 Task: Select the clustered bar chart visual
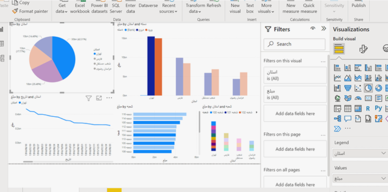(x=358, y=68)
